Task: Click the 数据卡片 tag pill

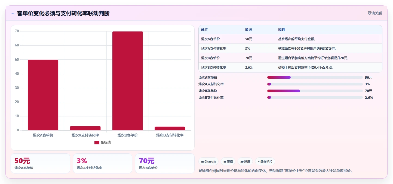Action: 265,161
